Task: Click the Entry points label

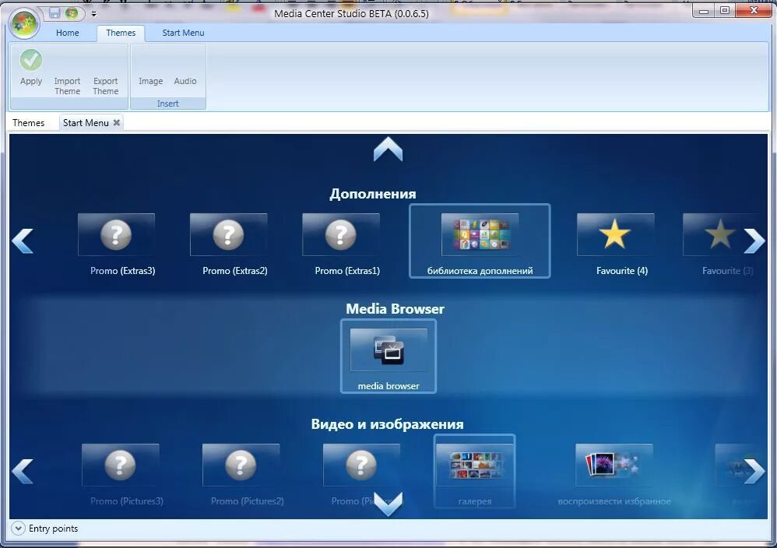Action: 53,529
